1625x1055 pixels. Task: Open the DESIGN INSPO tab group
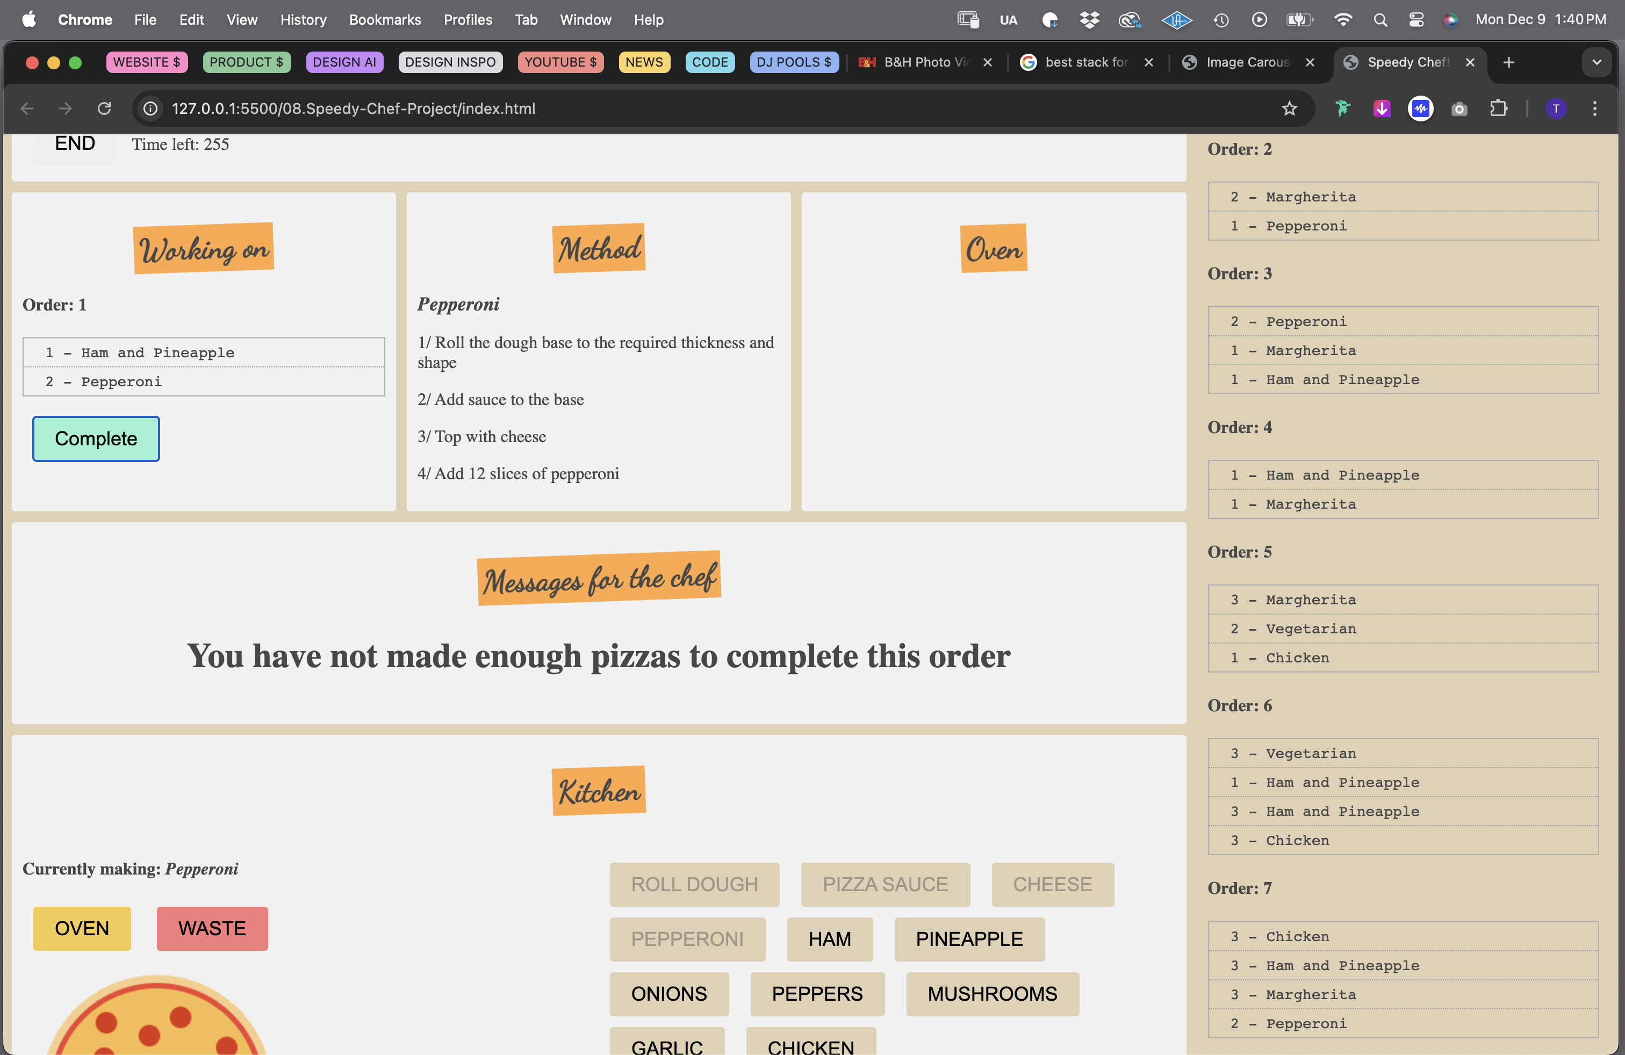[x=451, y=62]
